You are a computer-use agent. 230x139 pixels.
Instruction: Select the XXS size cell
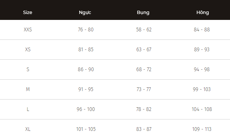[x=28, y=29]
